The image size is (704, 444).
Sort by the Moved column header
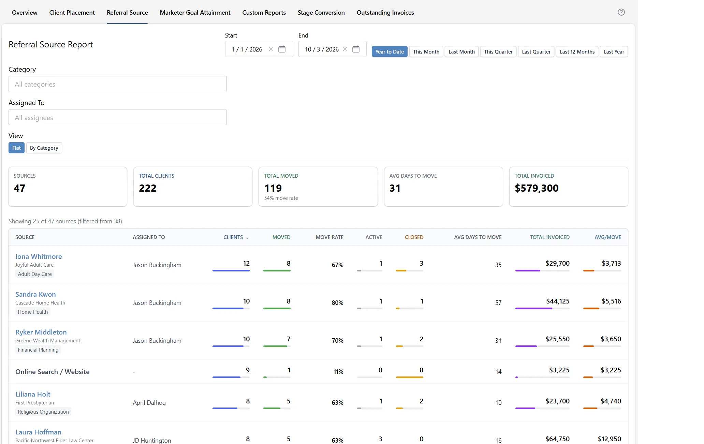pos(281,237)
